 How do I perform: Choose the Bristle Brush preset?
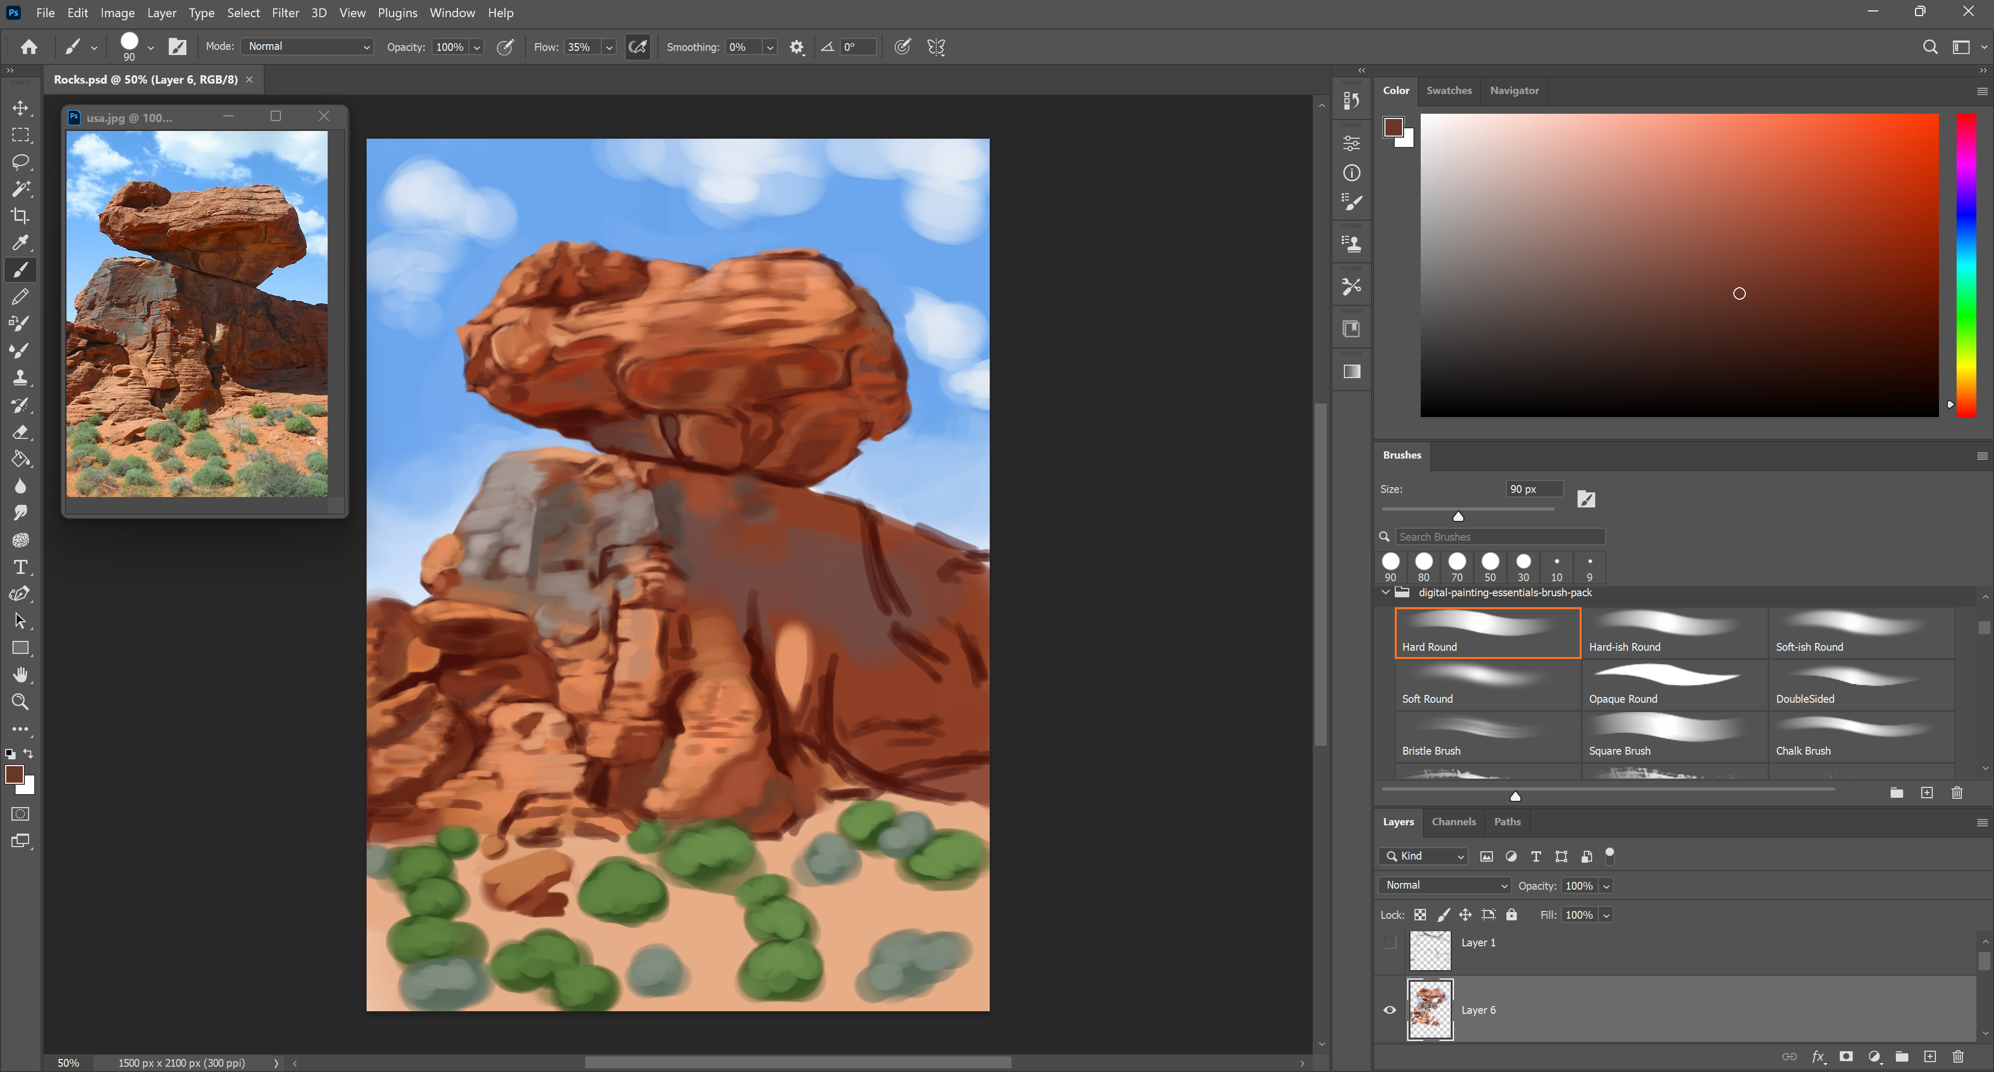pyautogui.click(x=1487, y=737)
